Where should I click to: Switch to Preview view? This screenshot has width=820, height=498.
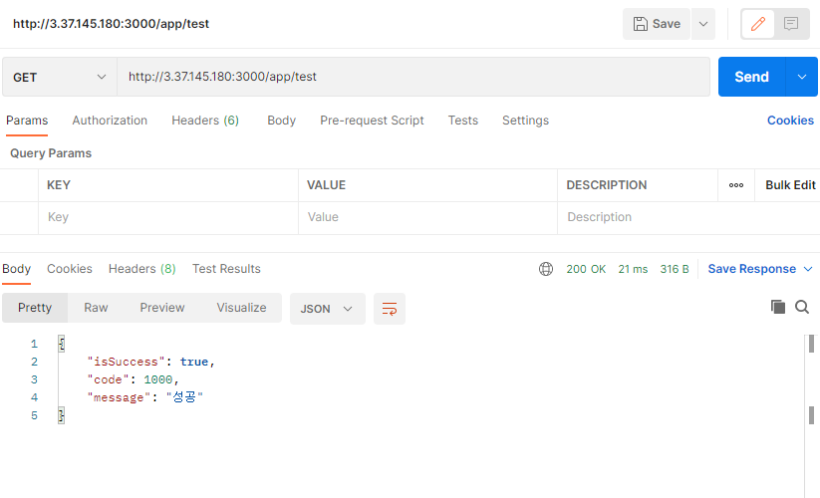pos(162,308)
